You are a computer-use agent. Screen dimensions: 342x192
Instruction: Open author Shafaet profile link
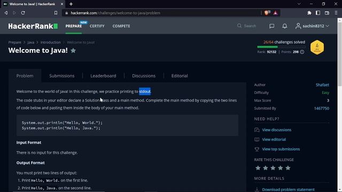(x=322, y=85)
